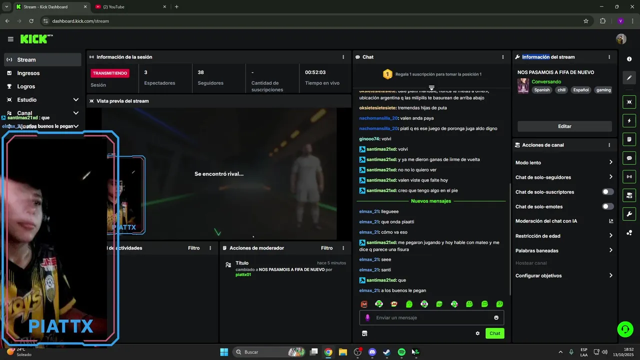Click the Conversando category link
Viewport: 640px width, 360px height.
546,81
